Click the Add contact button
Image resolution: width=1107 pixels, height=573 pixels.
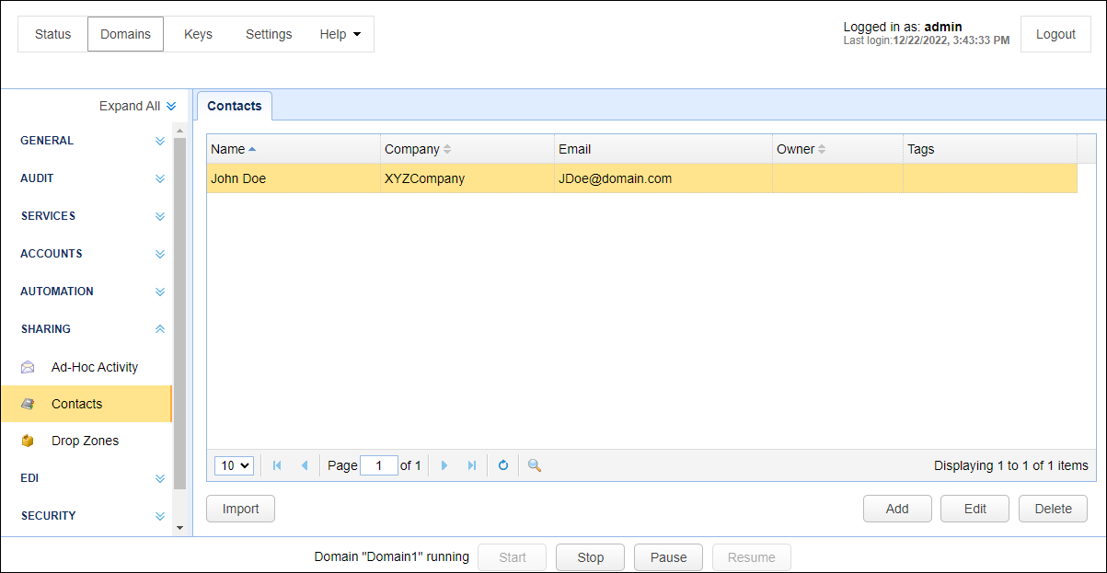coord(897,509)
